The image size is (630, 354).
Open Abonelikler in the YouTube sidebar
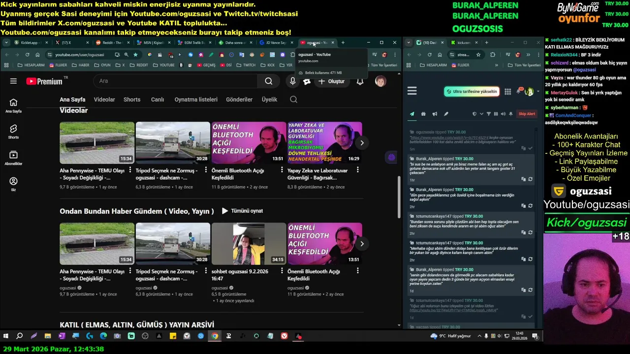[13, 158]
